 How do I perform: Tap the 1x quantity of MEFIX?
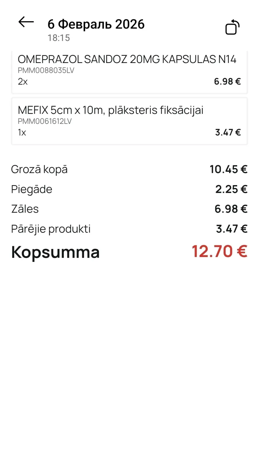point(22,133)
